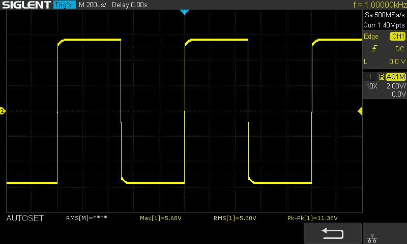This screenshot has height=244, width=407.
Task: Click the network LAN status icon
Action: 372,238
